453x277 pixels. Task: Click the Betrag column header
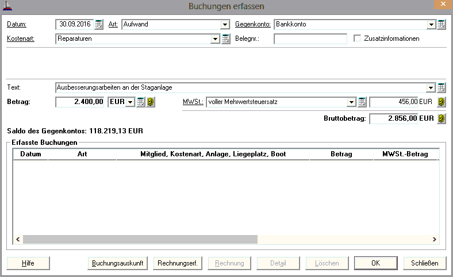[341, 154]
